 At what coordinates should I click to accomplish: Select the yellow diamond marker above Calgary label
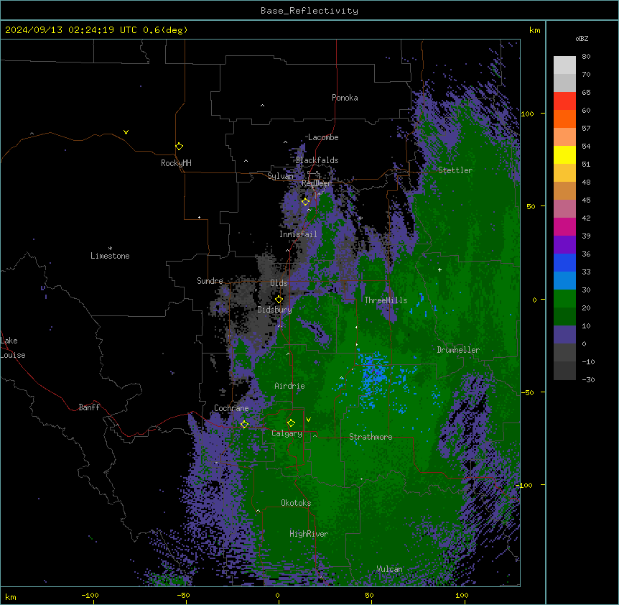291,423
